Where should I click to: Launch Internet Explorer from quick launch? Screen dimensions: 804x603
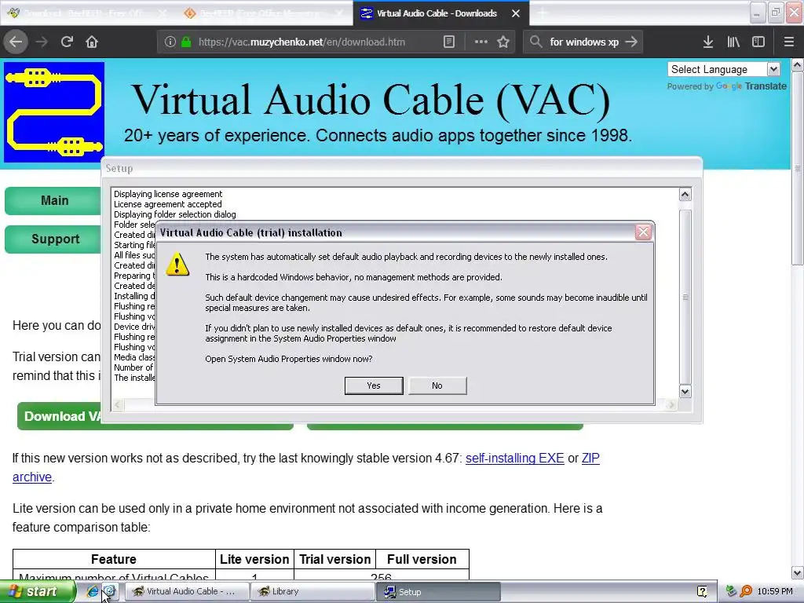coord(93,591)
